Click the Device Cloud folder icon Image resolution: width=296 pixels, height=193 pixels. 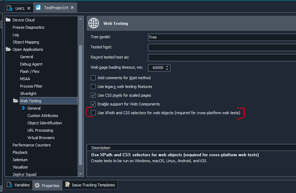pyautogui.click(x=8, y=20)
